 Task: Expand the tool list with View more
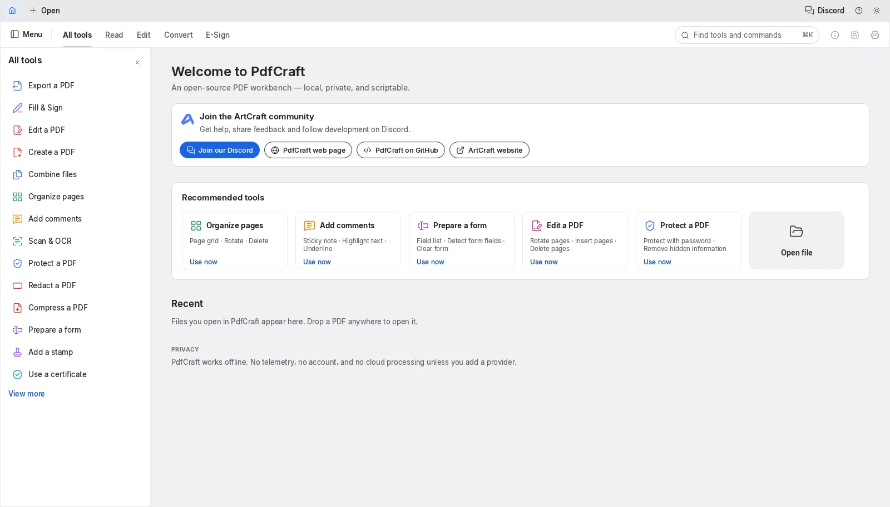[27, 394]
